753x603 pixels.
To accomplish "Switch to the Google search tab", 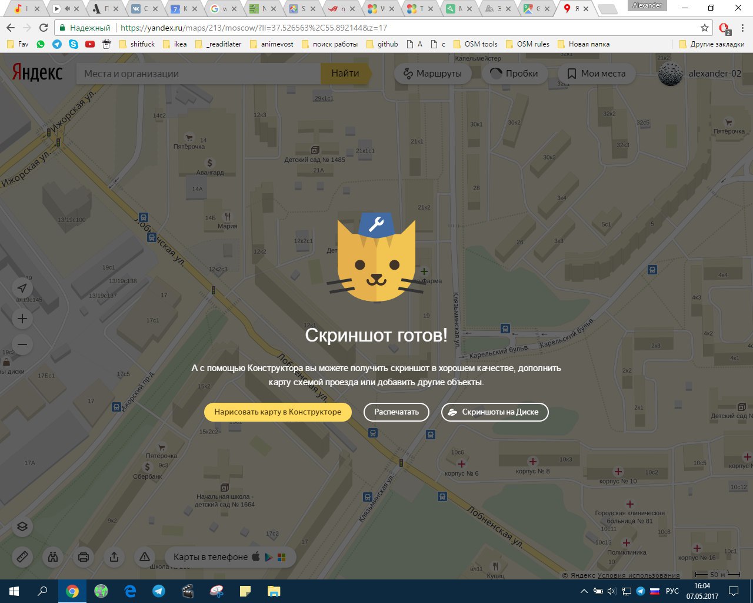I will tap(224, 9).
